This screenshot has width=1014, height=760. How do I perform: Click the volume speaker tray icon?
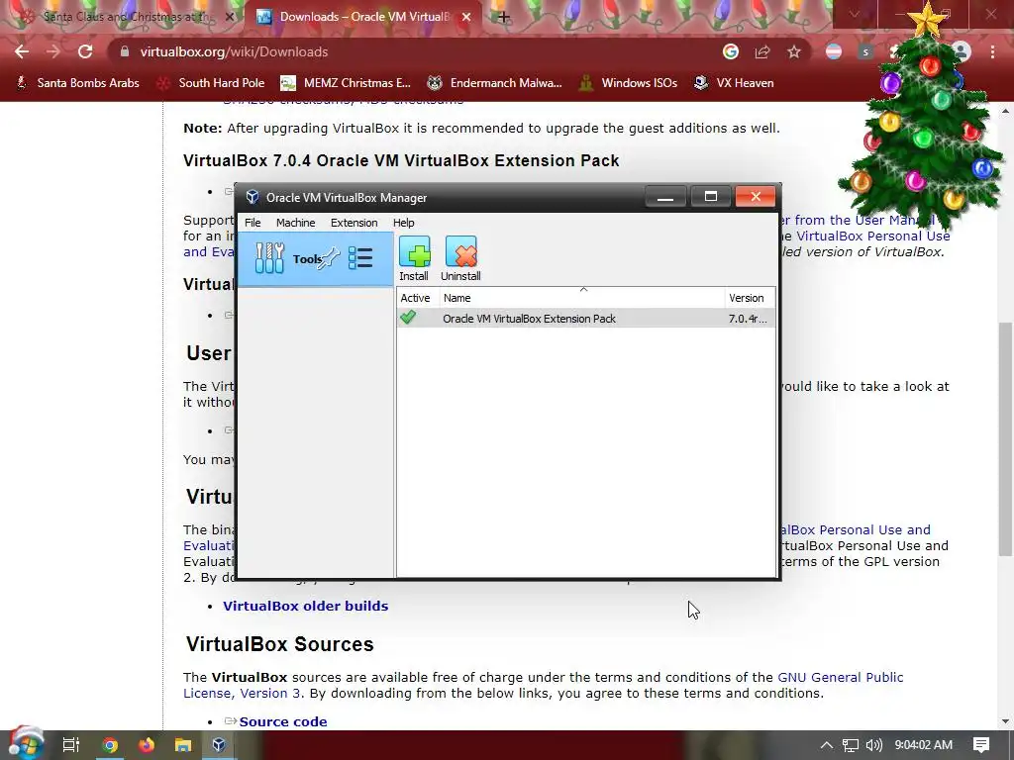(x=873, y=745)
